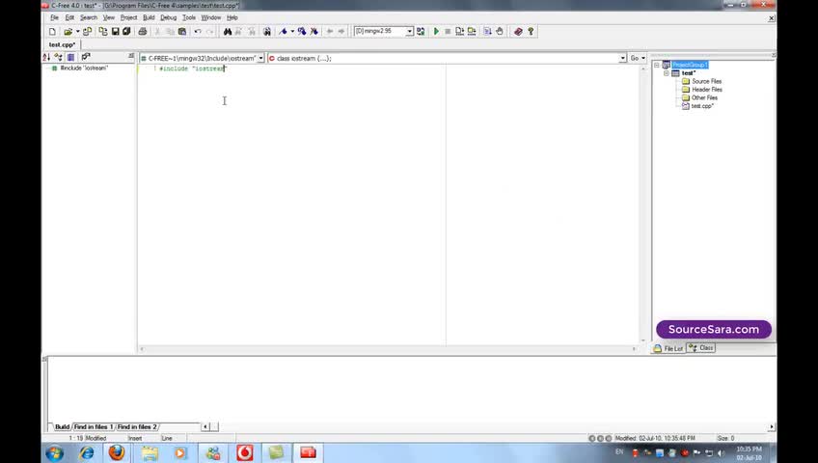The height and width of the screenshot is (463, 818).
Task: Select test.cpp* in the project tree
Action: point(702,106)
